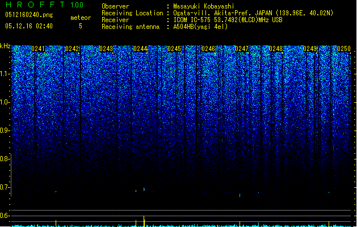The height and width of the screenshot is (227, 357).
Task: Select the filename 0512160240.png
Action: pos(29,15)
